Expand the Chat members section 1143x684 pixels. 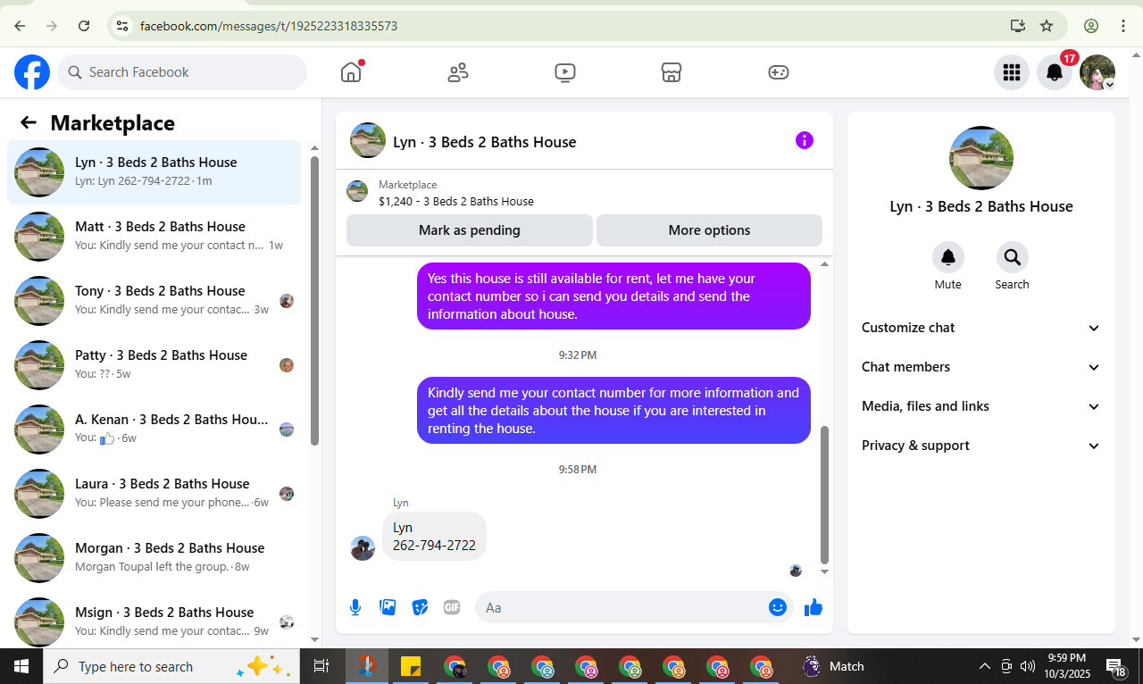pyautogui.click(x=981, y=367)
